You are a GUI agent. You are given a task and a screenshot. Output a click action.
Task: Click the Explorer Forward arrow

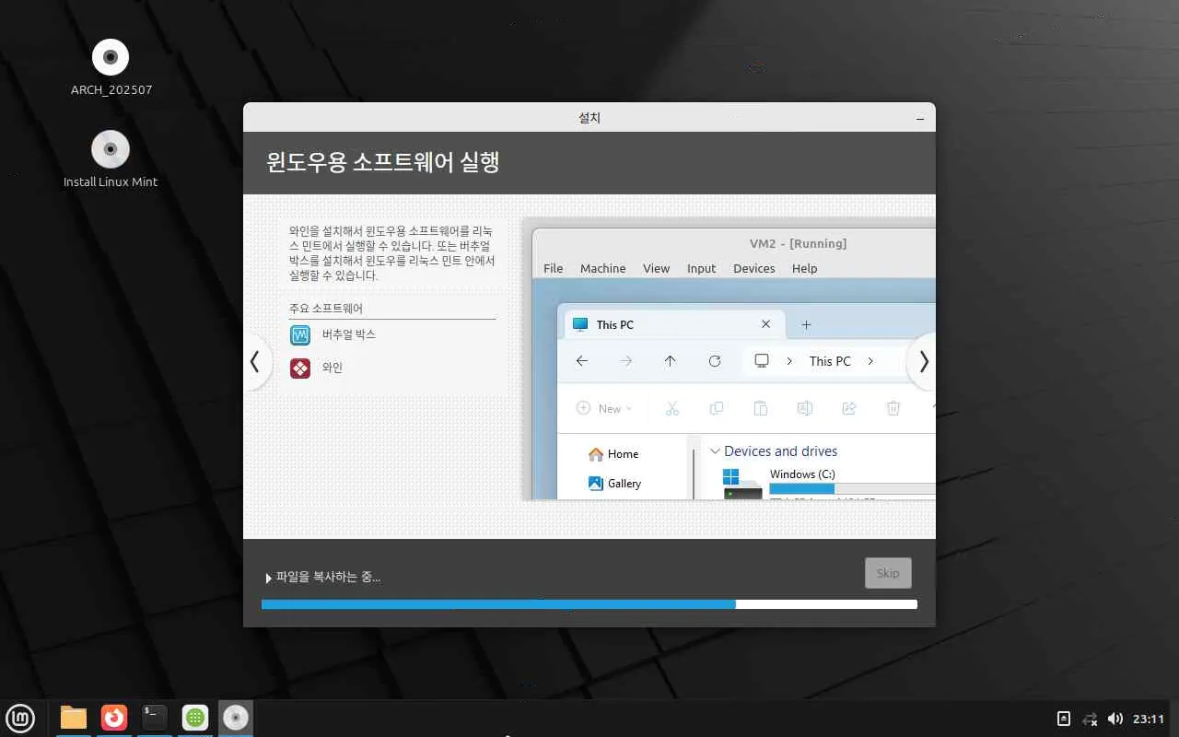pos(626,361)
